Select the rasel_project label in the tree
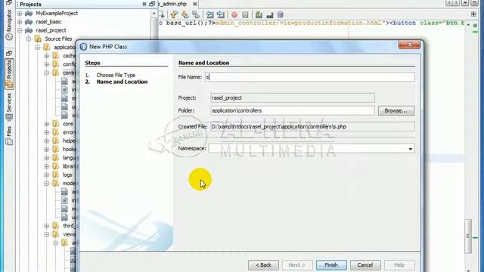This screenshot has width=484, height=272. pyautogui.click(x=51, y=30)
